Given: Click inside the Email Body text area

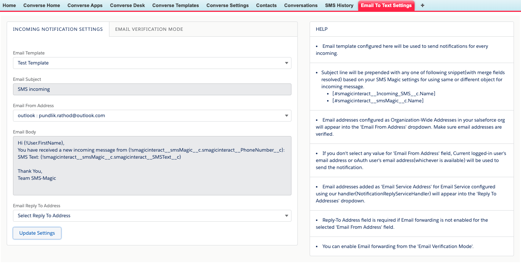Looking at the screenshot, I should tap(152, 166).
